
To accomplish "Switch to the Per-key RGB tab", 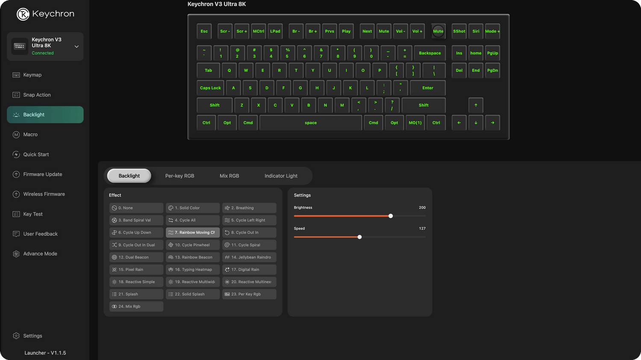I will point(179,176).
